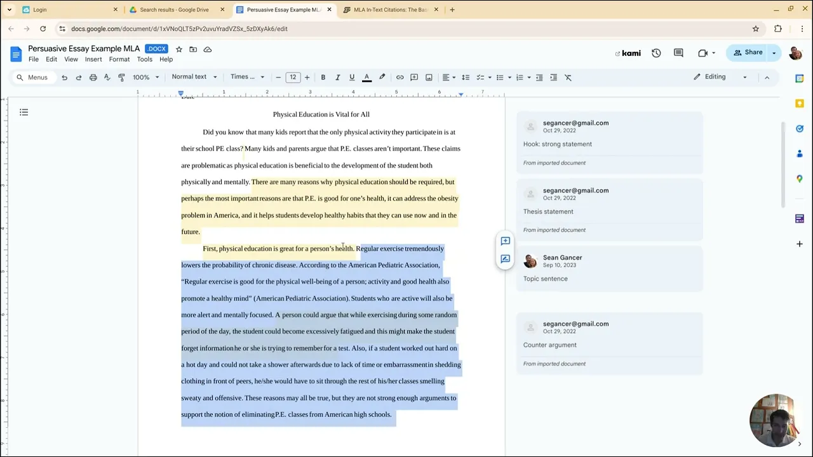The height and width of the screenshot is (457, 813).
Task: Open the text color picker
Action: point(366,77)
